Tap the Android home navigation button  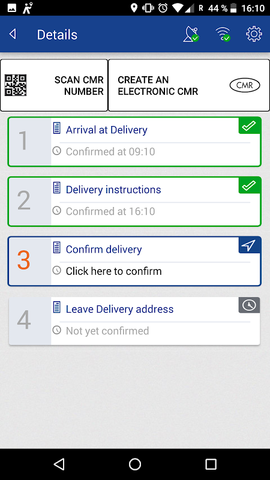click(x=134, y=464)
